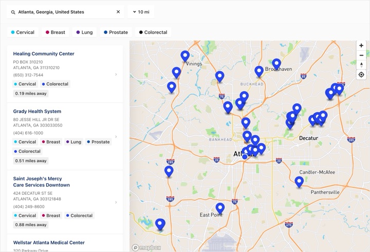Click Breast tag in Saint Joseph's card
Image resolution: width=370 pixels, height=252 pixels.
point(51,216)
